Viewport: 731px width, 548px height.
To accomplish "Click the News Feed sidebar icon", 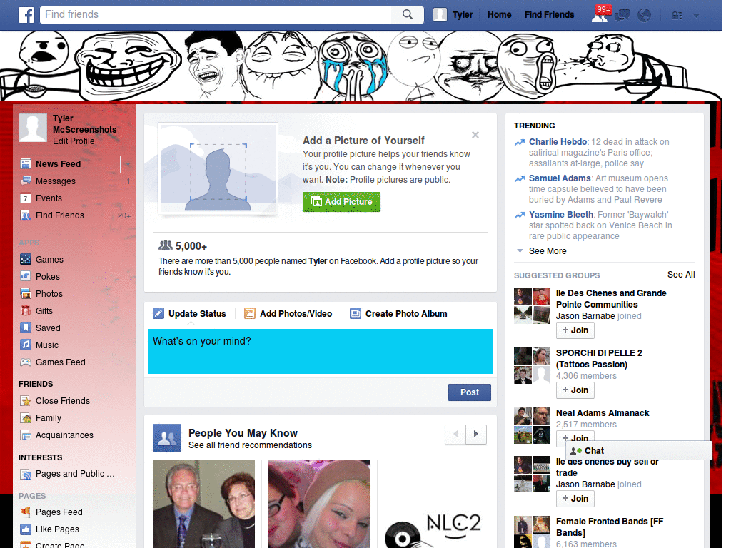I will point(26,163).
